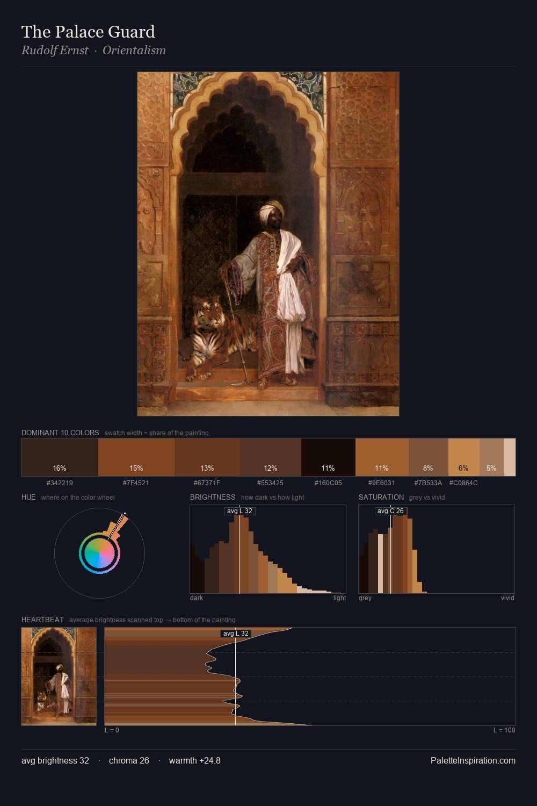Click the avg brightness 32 footer stat
The image size is (537, 806).
(x=55, y=760)
